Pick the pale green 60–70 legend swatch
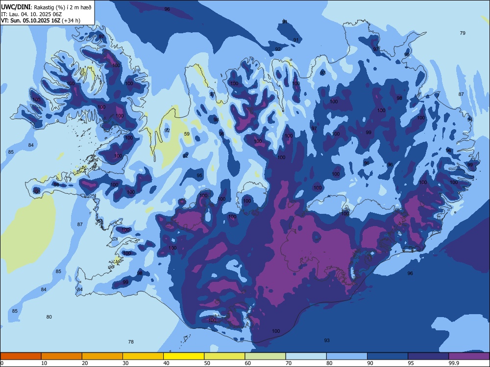 (x=265, y=356)
